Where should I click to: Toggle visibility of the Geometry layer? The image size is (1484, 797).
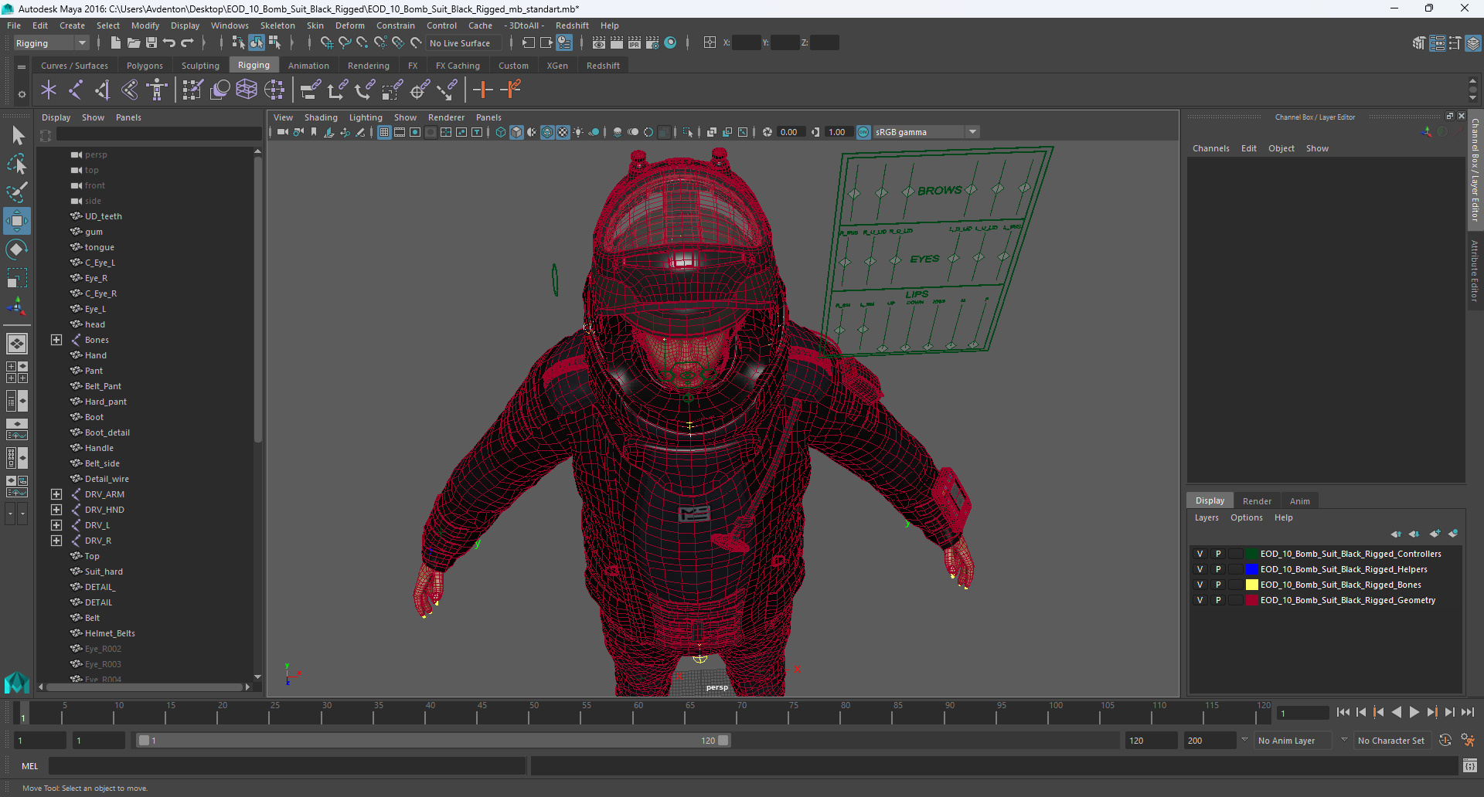point(1200,600)
